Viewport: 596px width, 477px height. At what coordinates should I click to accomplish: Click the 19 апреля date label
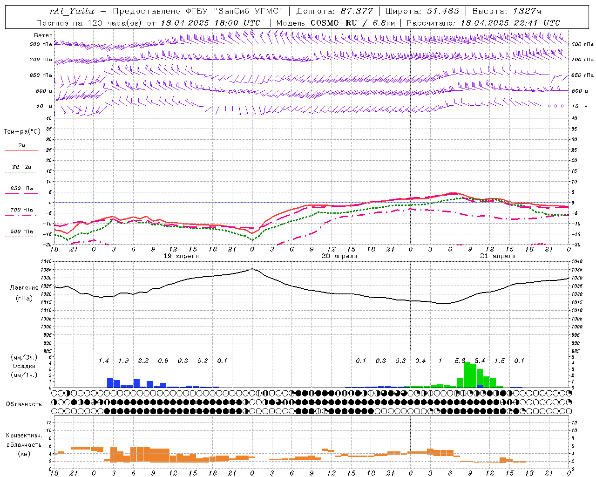tap(181, 256)
